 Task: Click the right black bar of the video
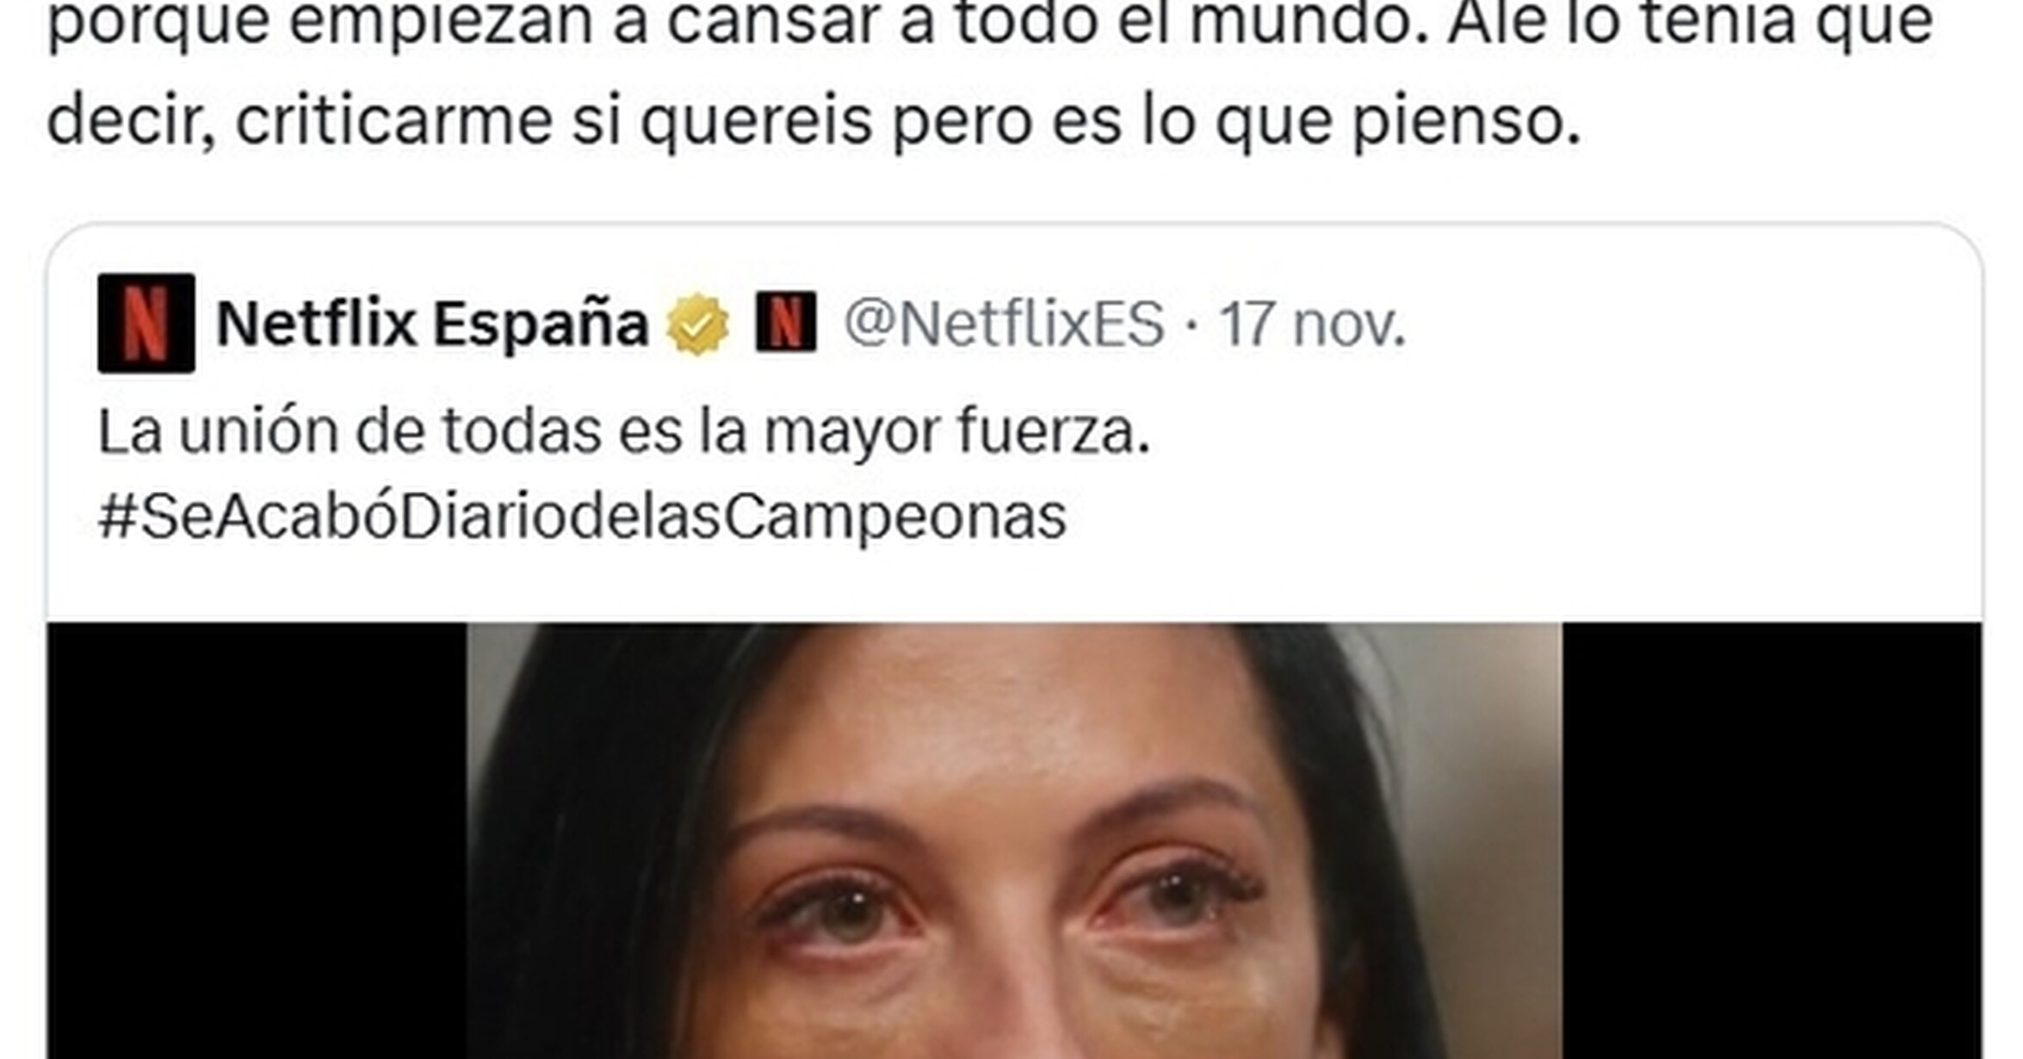click(x=1772, y=840)
